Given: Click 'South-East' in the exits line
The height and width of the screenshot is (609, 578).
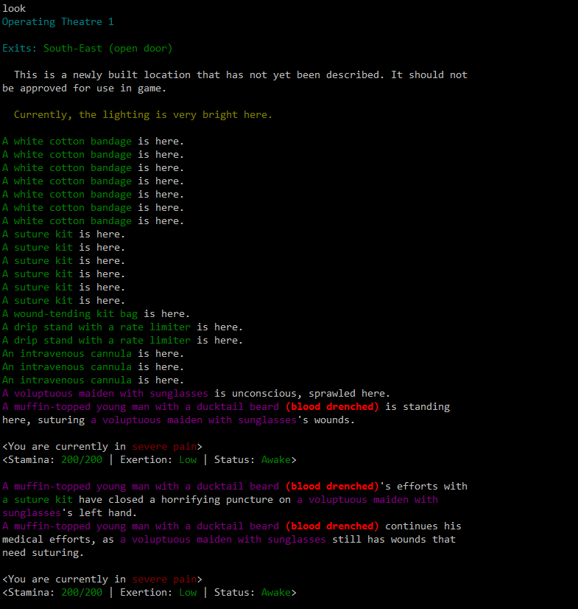Looking at the screenshot, I should coord(73,49).
